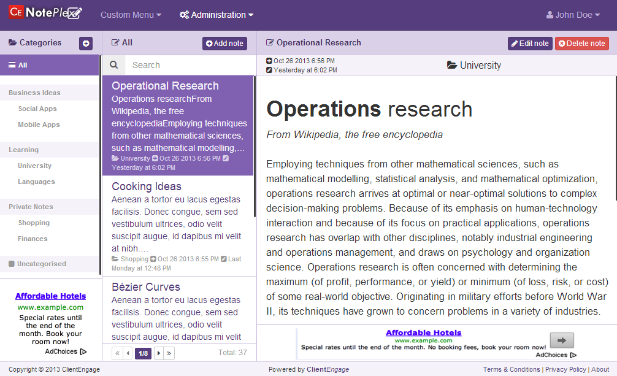This screenshot has width=617, height=376.
Task: Open the John Doe user menu
Action: (x=573, y=15)
